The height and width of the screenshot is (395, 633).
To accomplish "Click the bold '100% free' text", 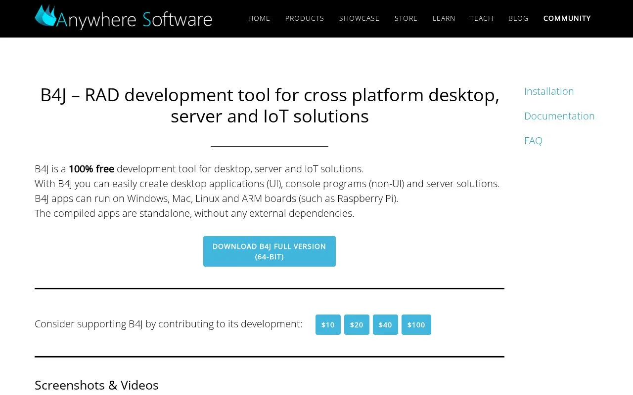I will [x=91, y=169].
